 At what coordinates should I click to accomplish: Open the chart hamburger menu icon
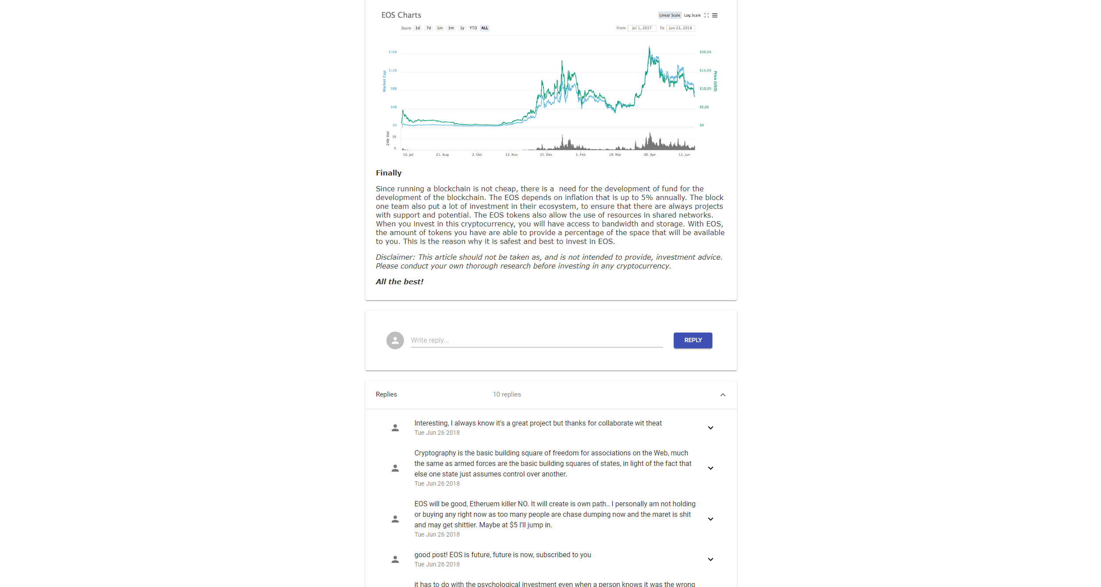[715, 15]
